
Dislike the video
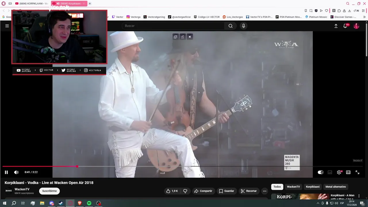pos(185,191)
